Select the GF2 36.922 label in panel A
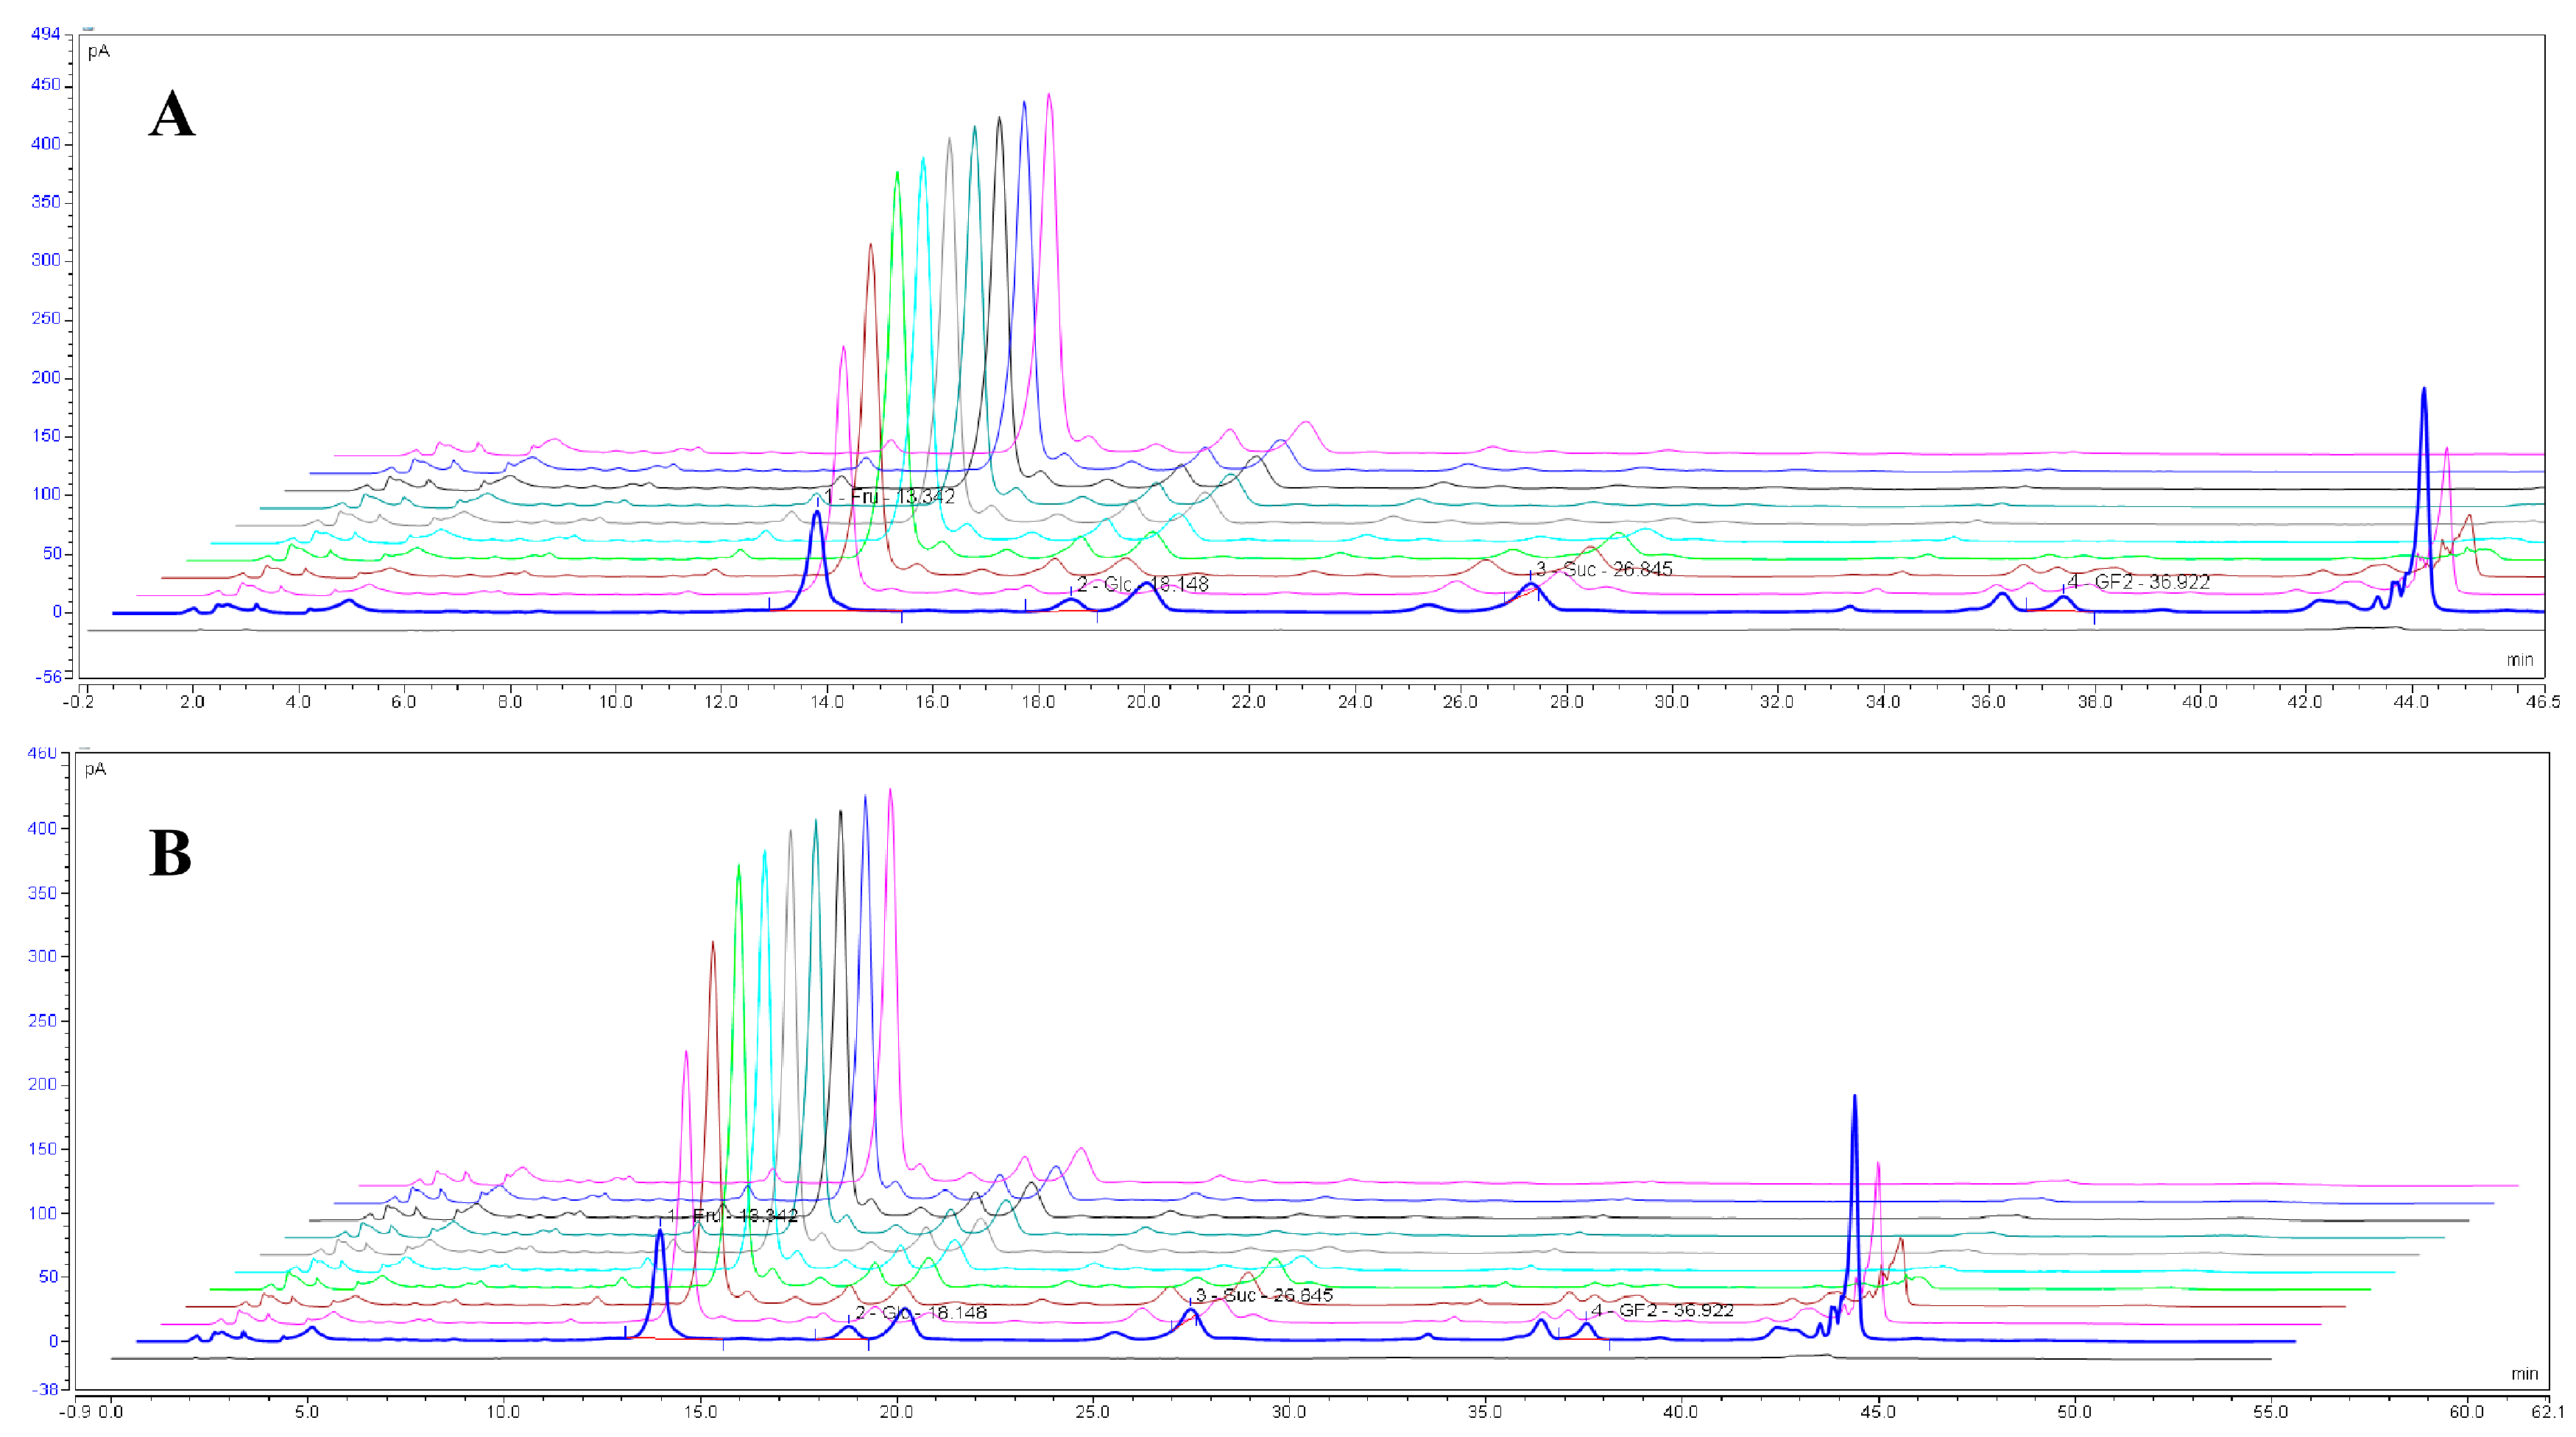Viewport: 2576px width, 1437px height. coord(2138,583)
